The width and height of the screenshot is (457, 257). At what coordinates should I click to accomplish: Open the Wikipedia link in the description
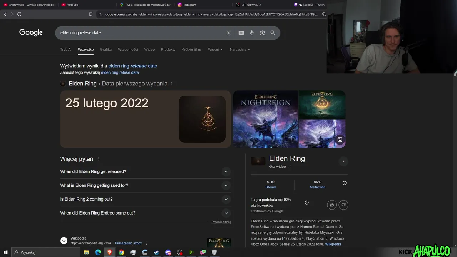333,244
